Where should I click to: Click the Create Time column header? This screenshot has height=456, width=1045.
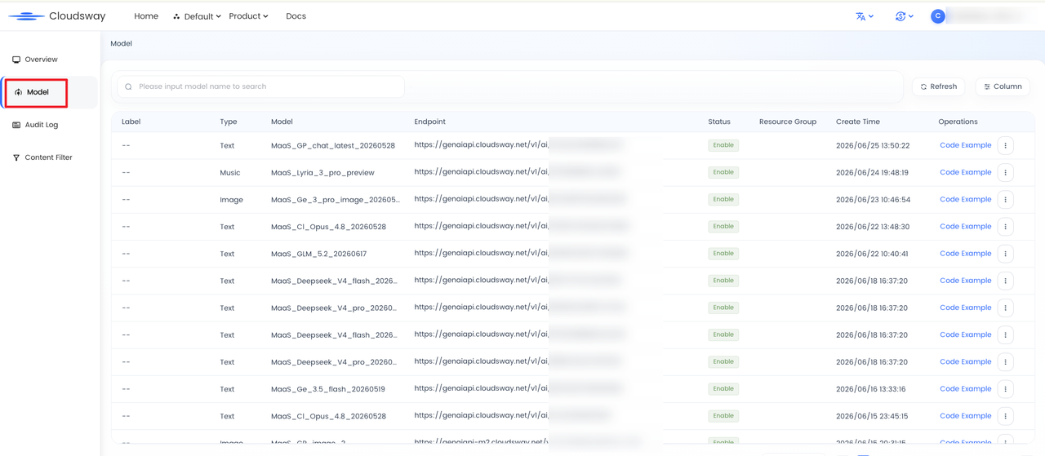pyautogui.click(x=858, y=122)
